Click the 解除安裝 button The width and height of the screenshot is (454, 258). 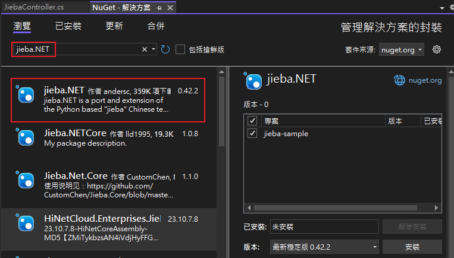[412, 226]
